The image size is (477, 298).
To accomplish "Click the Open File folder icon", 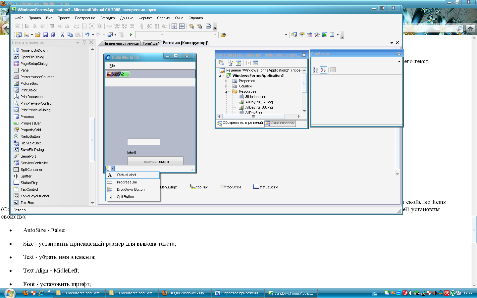I will pyautogui.click(x=38, y=35).
